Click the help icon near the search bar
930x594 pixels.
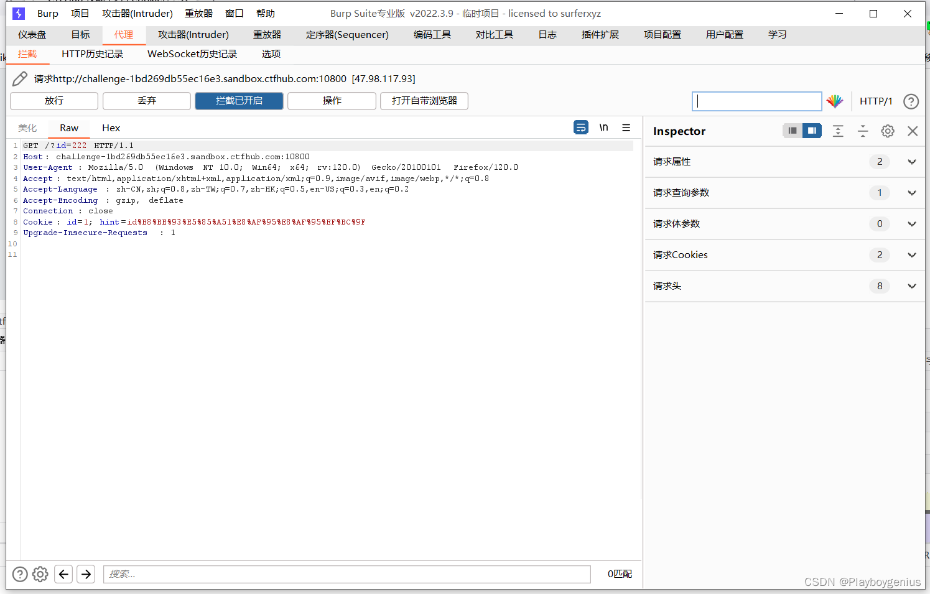point(20,574)
